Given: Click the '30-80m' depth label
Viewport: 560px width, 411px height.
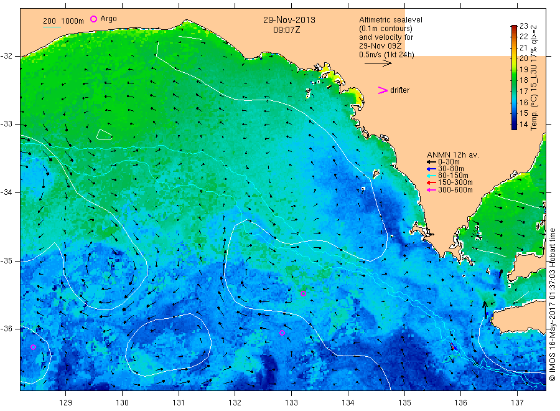Looking at the screenshot, I should click(x=451, y=169).
